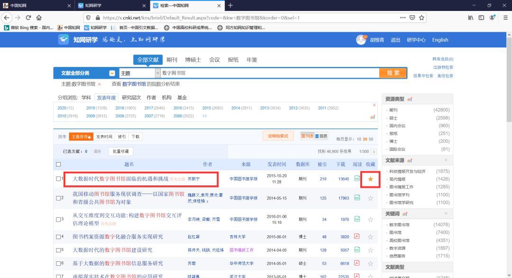Viewport: 512px width, 278px height.
Task: Open the 资源类型 chart icon
Action: point(410,99)
